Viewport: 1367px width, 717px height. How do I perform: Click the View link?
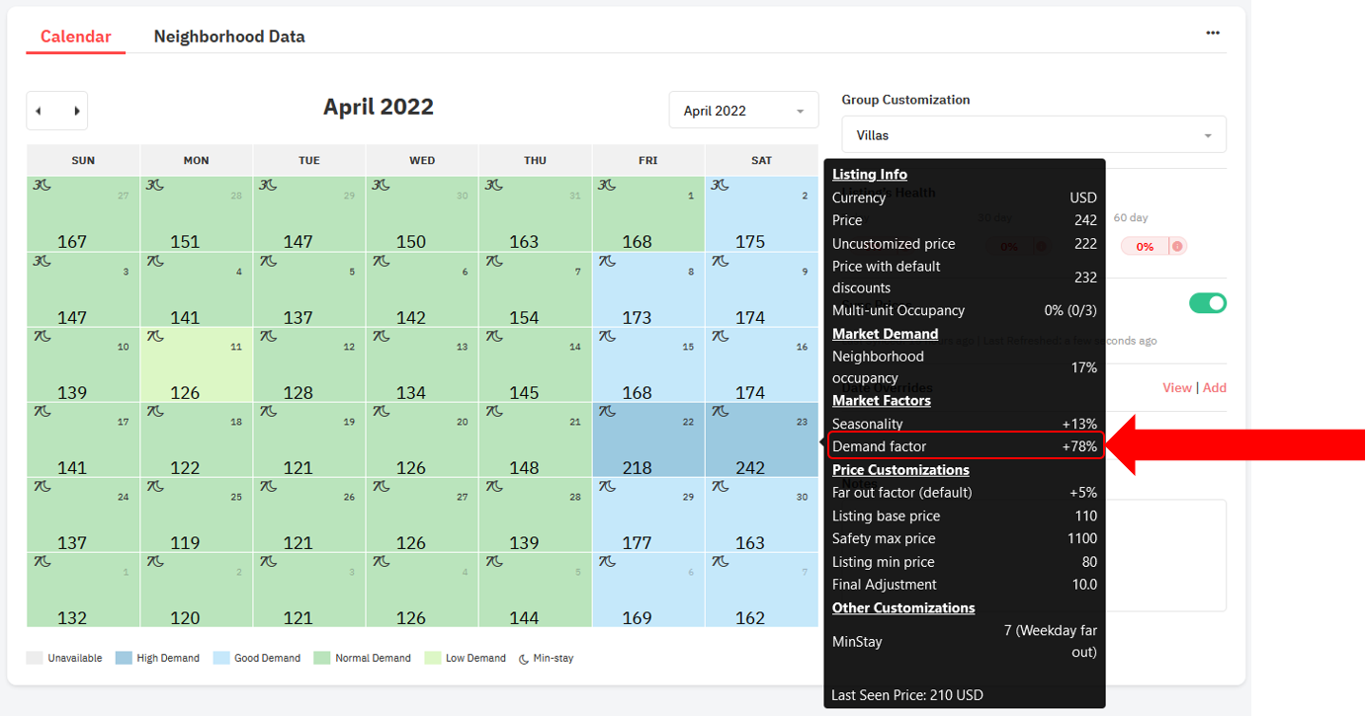coord(1176,388)
